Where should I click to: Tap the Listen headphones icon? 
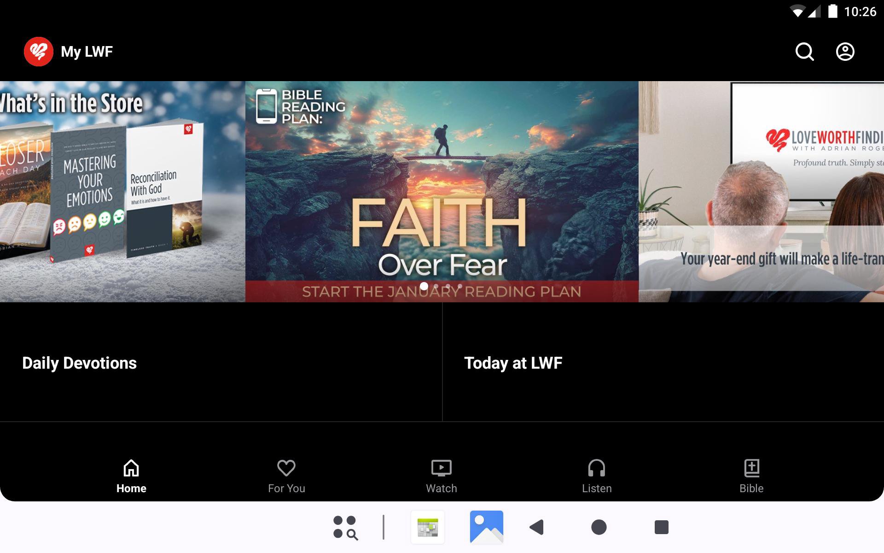coord(596,468)
